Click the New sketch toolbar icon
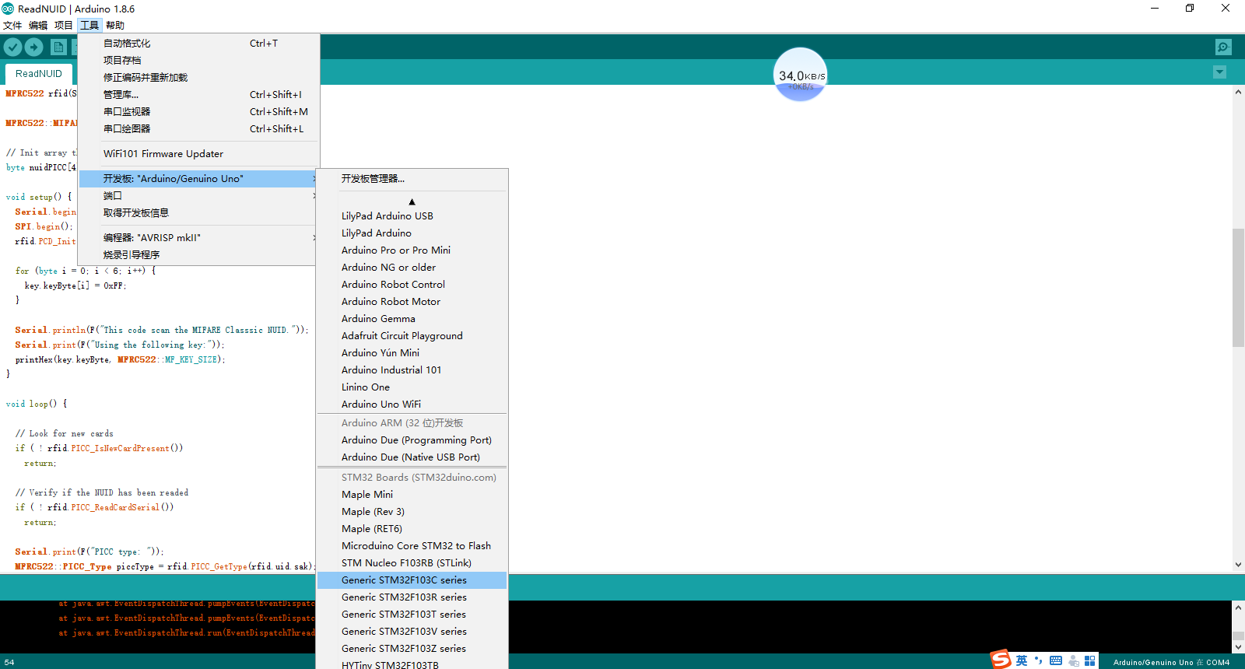Image resolution: width=1245 pixels, height=669 pixels. tap(58, 47)
